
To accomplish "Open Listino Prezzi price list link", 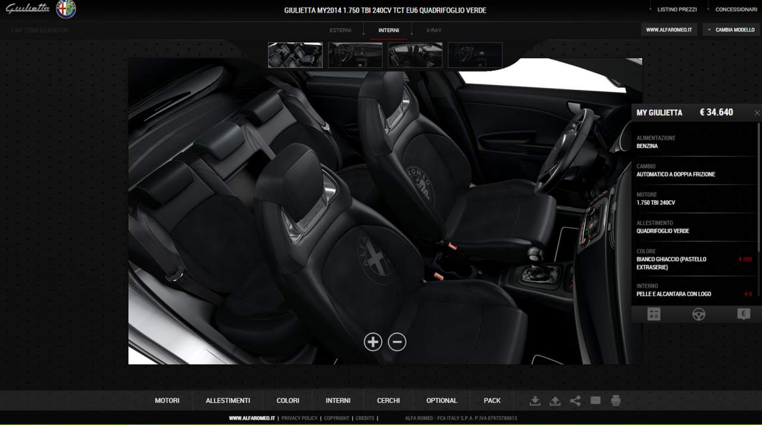I will pos(677,10).
